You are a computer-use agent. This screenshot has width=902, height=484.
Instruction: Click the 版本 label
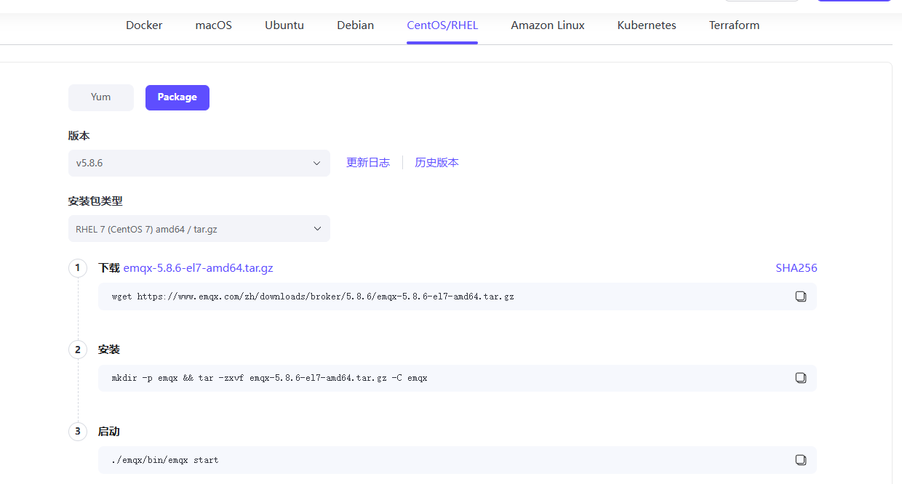(79, 136)
